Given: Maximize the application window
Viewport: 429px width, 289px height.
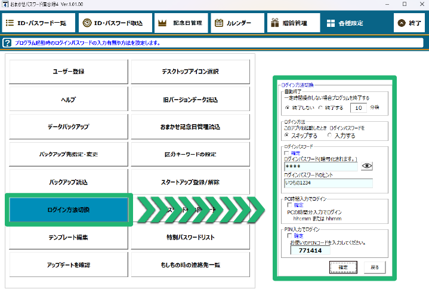Looking at the screenshot, I should click(405, 4).
